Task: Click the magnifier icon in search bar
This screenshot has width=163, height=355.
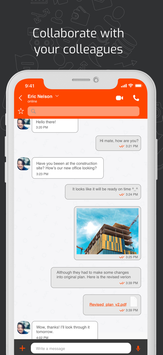Action: pos(33,111)
